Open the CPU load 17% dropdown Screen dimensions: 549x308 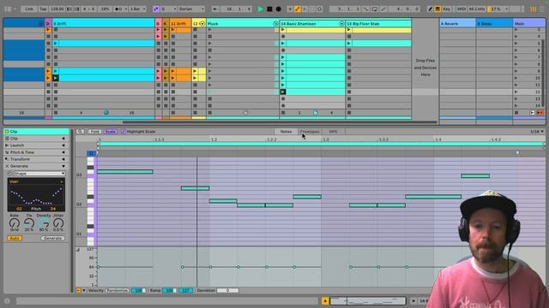click(x=498, y=9)
